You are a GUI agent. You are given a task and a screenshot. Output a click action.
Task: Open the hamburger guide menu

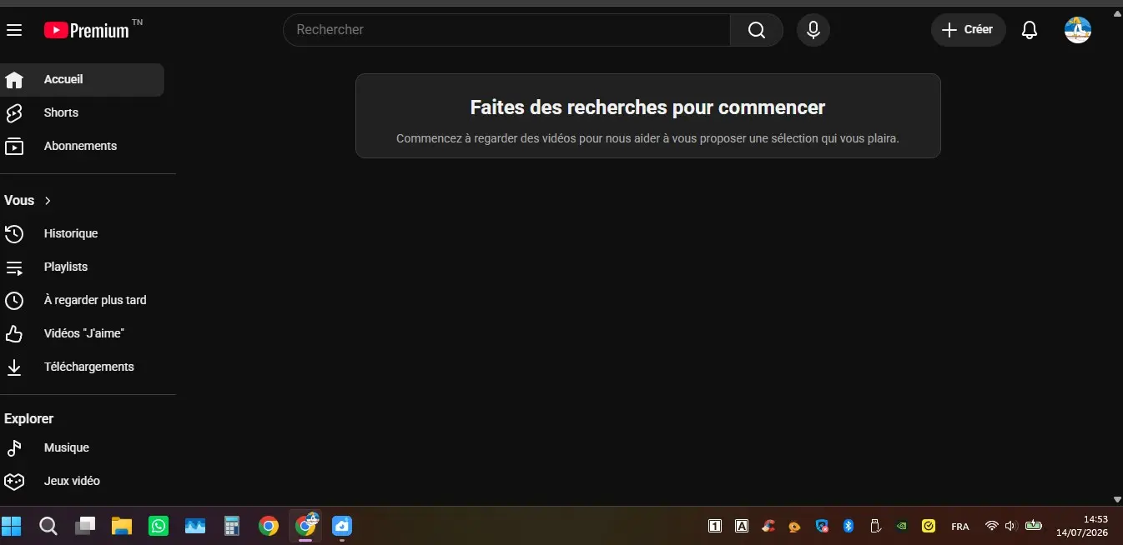click(x=14, y=30)
